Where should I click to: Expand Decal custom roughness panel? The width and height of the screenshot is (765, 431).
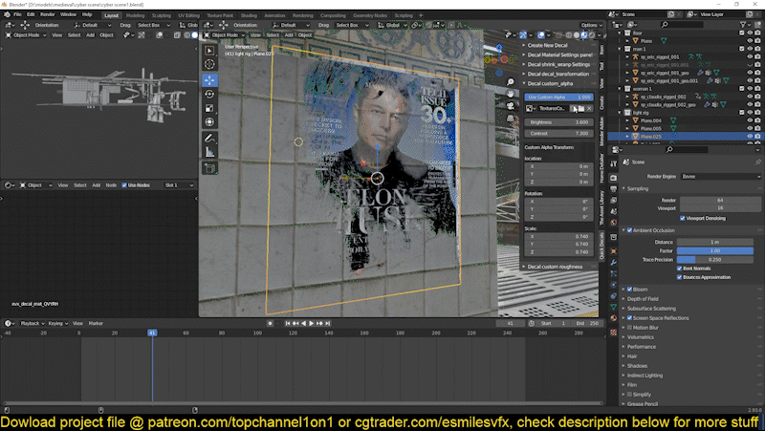[559, 267]
